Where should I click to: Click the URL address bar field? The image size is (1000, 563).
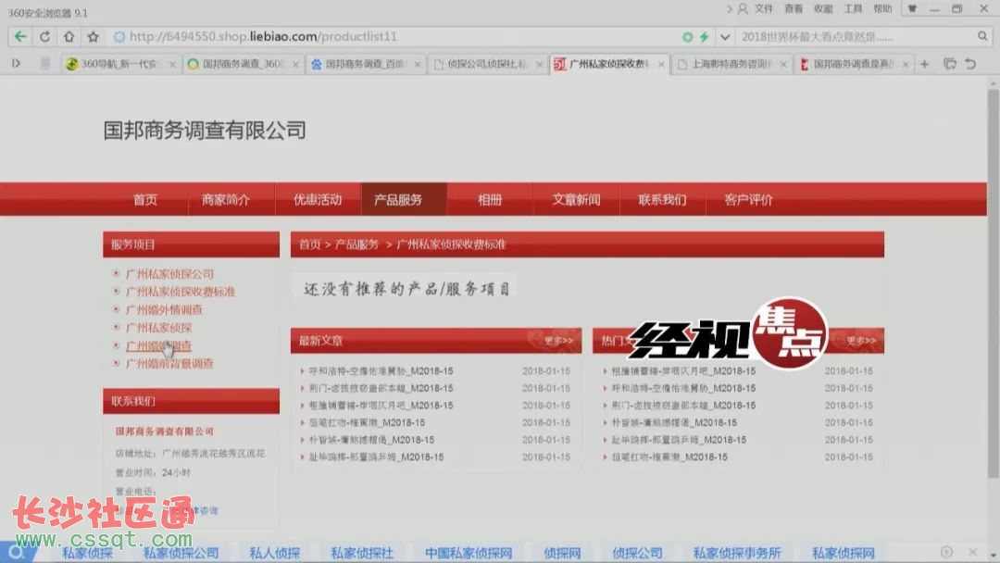click(x=395, y=37)
